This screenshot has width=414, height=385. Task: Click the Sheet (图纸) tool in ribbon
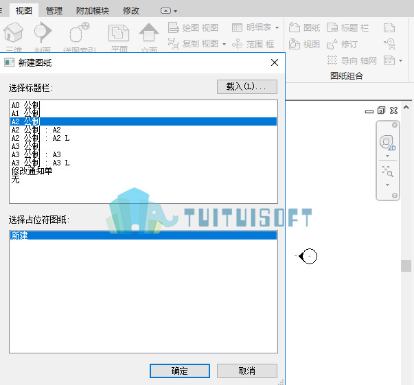tap(304, 27)
